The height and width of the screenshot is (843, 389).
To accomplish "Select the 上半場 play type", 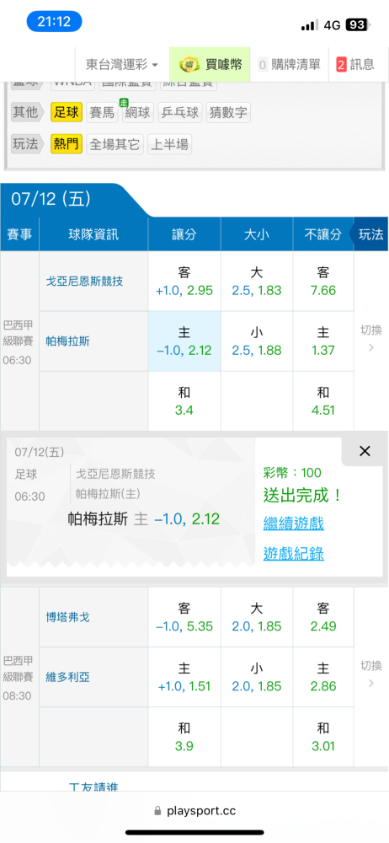I will 169,144.
